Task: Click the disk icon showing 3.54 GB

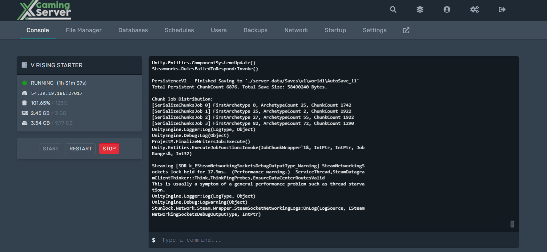Action: pyautogui.click(x=25, y=122)
